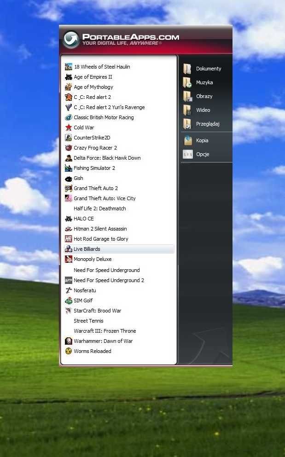Click the PortableApps.com title text
Image resolution: width=285 pixels, height=457 pixels.
(x=131, y=37)
